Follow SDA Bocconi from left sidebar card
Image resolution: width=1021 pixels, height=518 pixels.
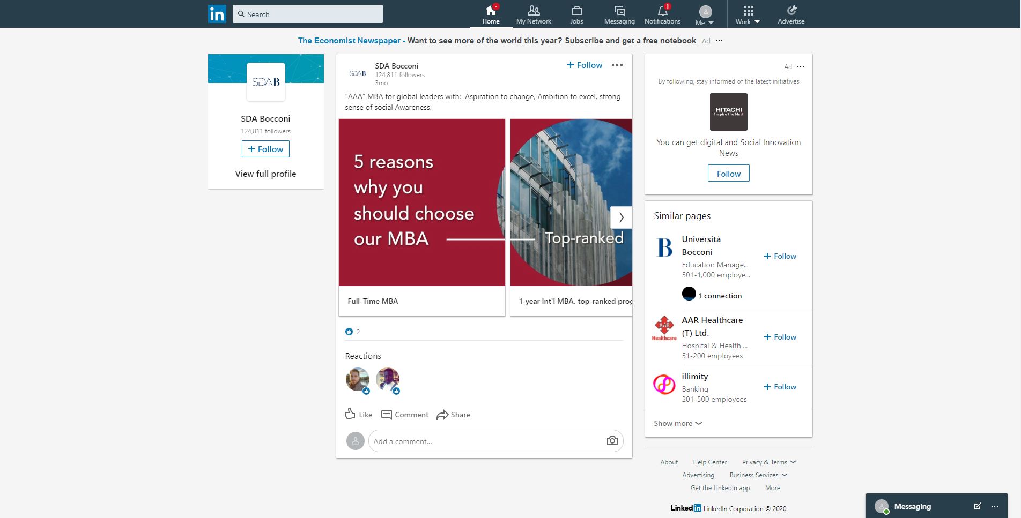pos(265,149)
